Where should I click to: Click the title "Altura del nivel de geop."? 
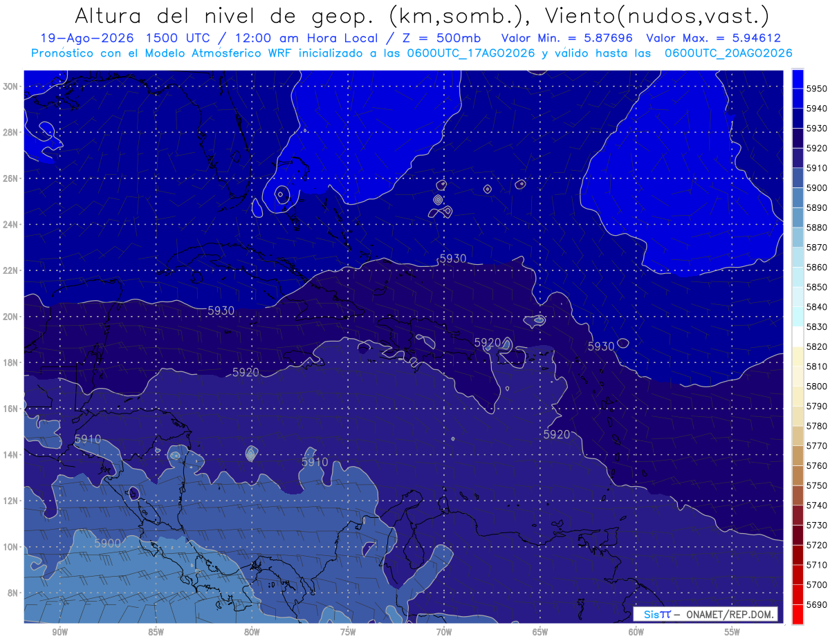pyautogui.click(x=224, y=15)
